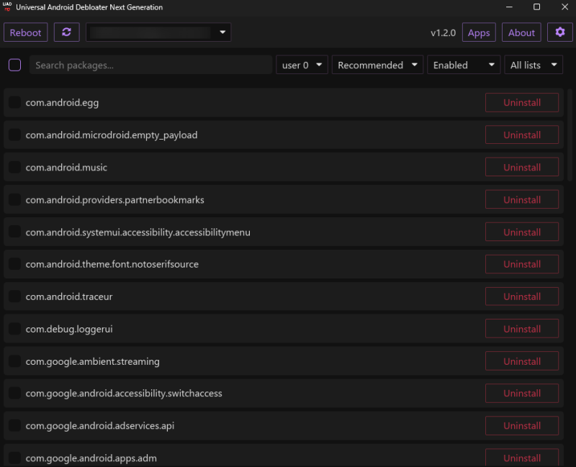This screenshot has height=467, width=576.
Task: Uninstall the com.android.music package
Action: coord(522,167)
